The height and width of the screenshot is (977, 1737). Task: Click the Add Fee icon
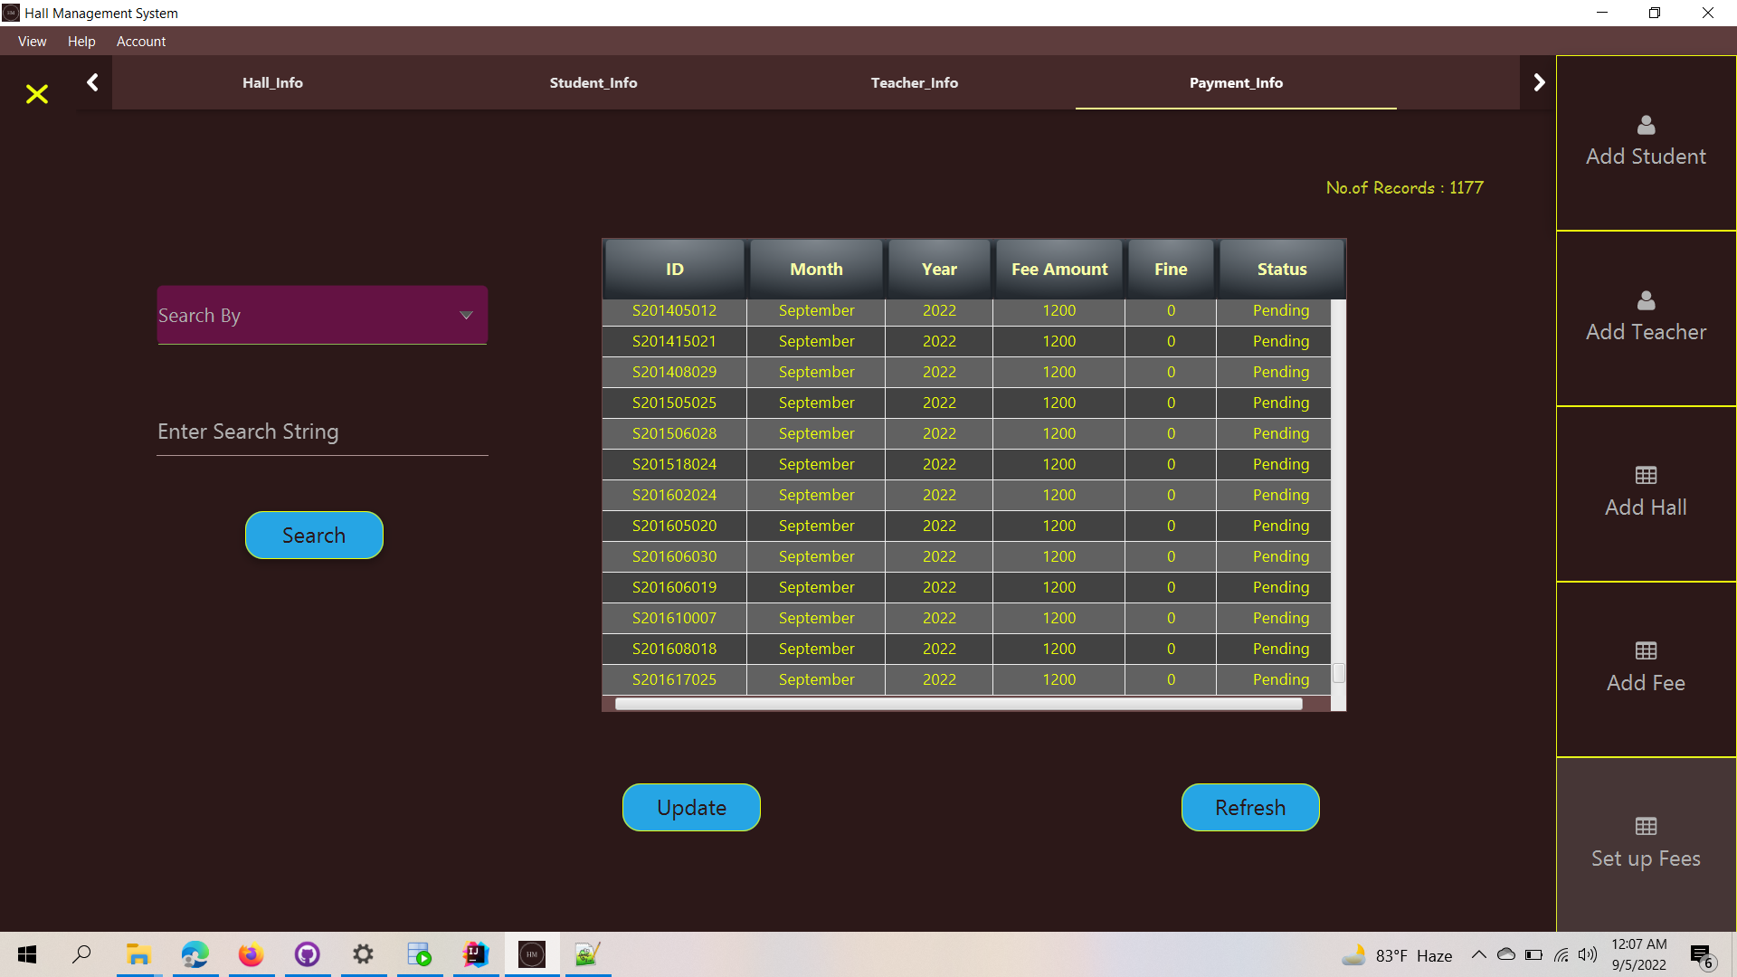point(1645,650)
